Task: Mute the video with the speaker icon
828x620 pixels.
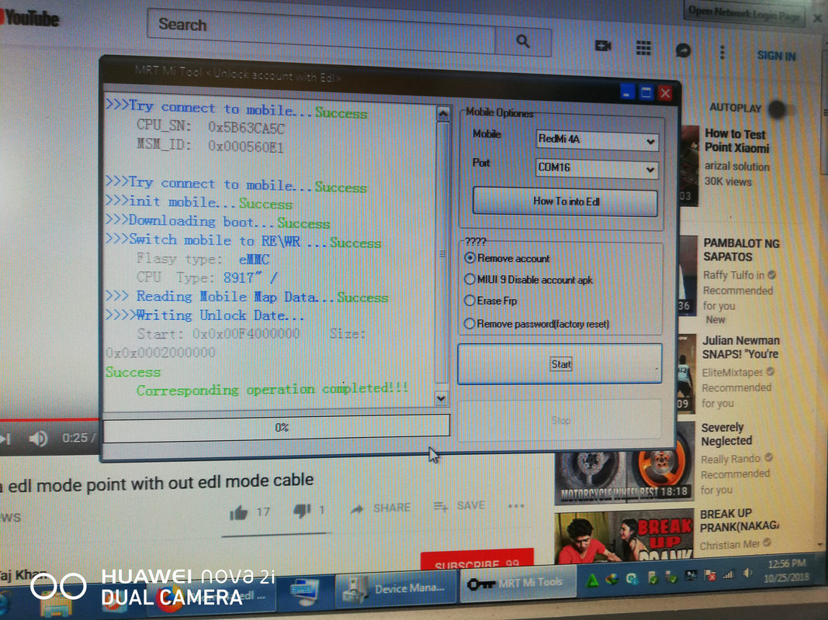Action: tap(38, 438)
